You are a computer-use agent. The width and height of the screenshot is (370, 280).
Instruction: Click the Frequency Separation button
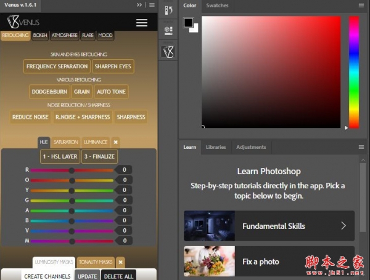57,66
